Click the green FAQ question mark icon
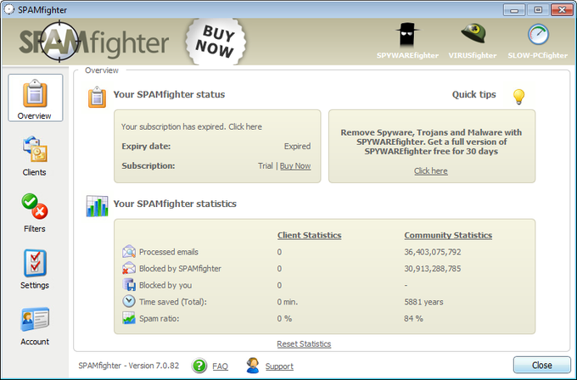 click(199, 366)
